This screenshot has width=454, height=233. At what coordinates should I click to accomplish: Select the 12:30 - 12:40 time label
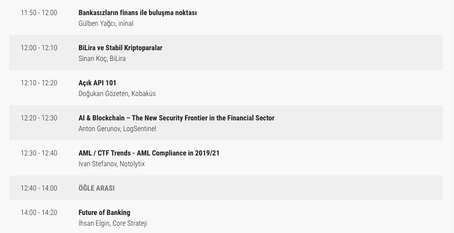[x=38, y=153]
